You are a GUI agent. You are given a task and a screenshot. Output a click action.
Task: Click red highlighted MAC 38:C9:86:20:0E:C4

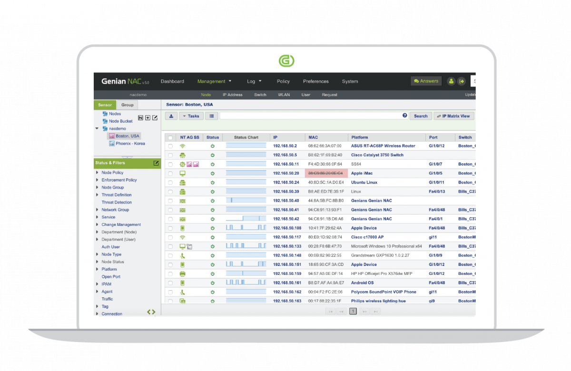(326, 173)
